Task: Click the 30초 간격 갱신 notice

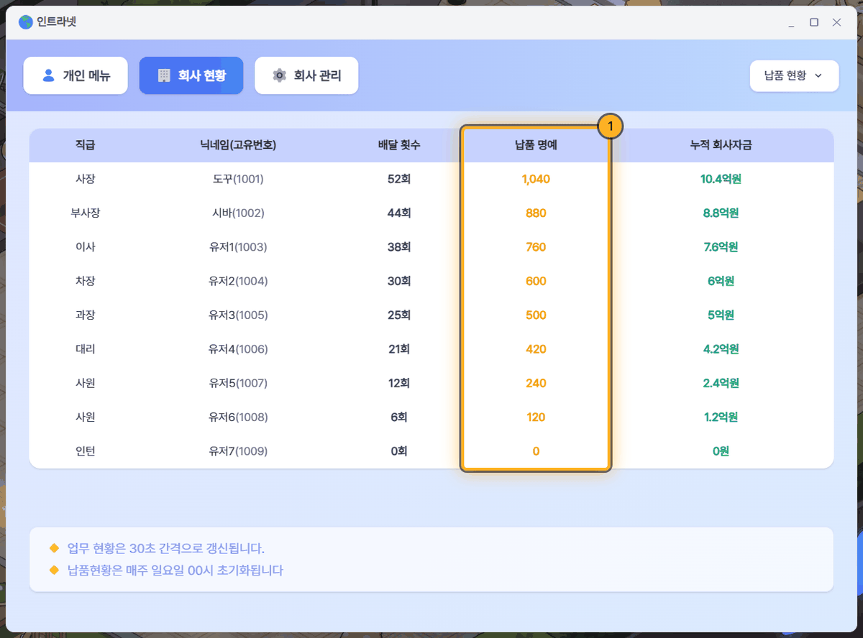Action: [166, 549]
